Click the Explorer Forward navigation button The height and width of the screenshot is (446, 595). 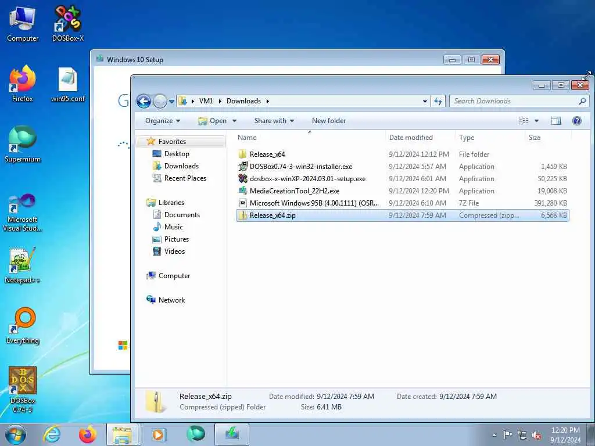(x=160, y=101)
